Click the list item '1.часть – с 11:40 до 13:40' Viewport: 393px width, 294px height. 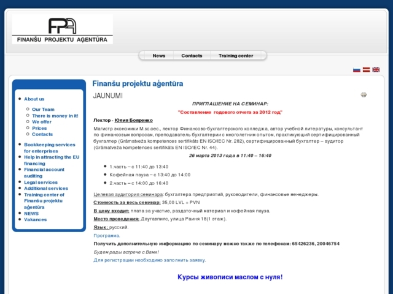[139, 167]
